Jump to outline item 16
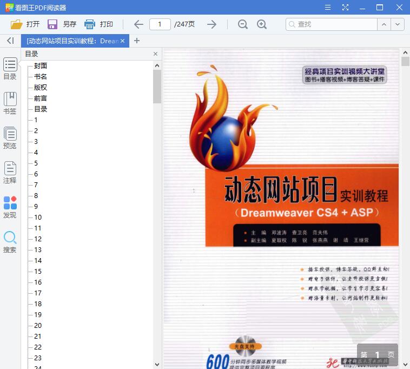 (x=38, y=282)
